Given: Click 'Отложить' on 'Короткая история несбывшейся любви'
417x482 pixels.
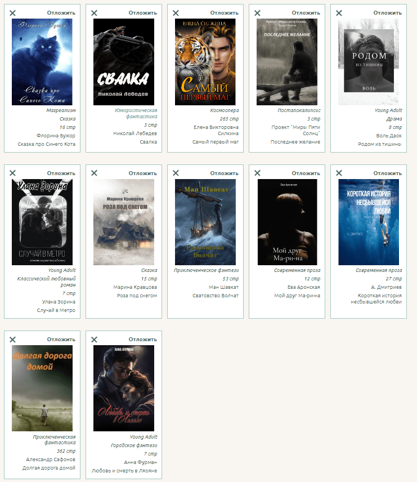Looking at the screenshot, I should point(387,173).
